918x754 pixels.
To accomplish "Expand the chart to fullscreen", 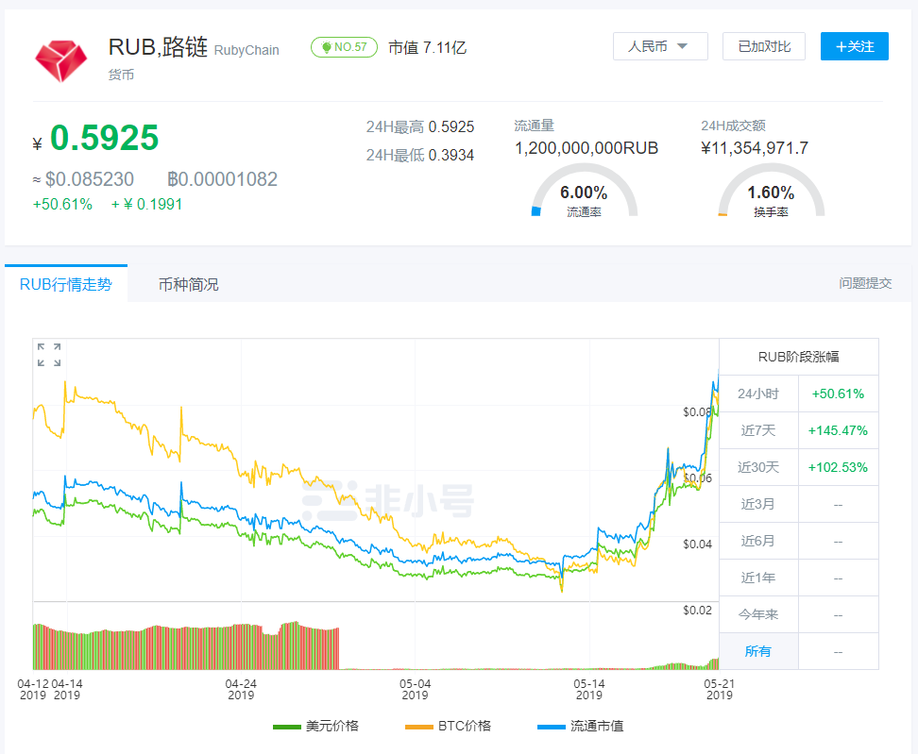I will click(x=49, y=355).
